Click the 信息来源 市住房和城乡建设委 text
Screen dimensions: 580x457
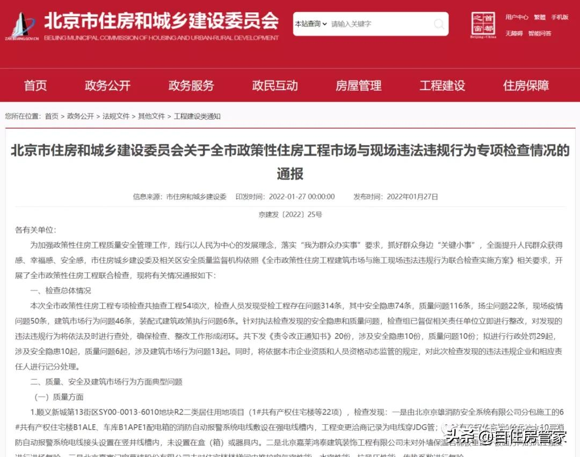coord(179,196)
